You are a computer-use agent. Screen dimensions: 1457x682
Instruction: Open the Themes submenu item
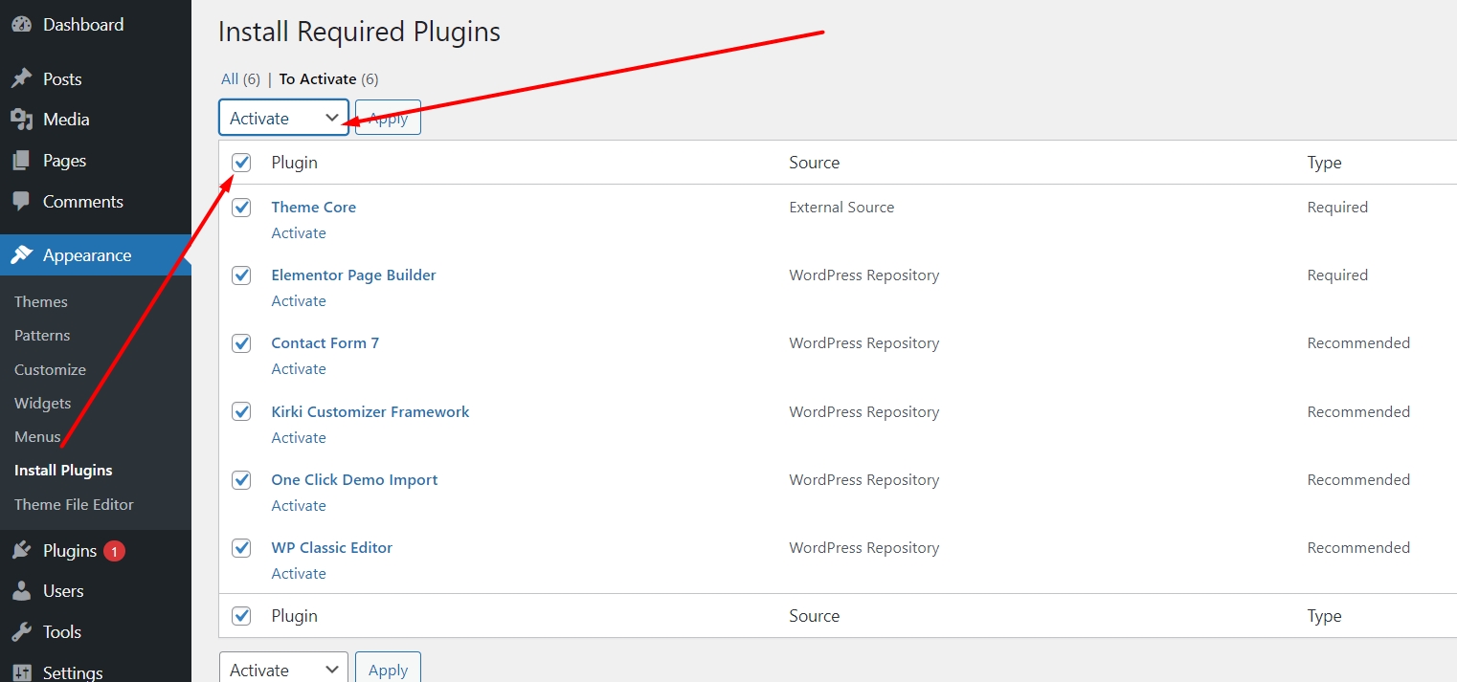click(x=41, y=301)
